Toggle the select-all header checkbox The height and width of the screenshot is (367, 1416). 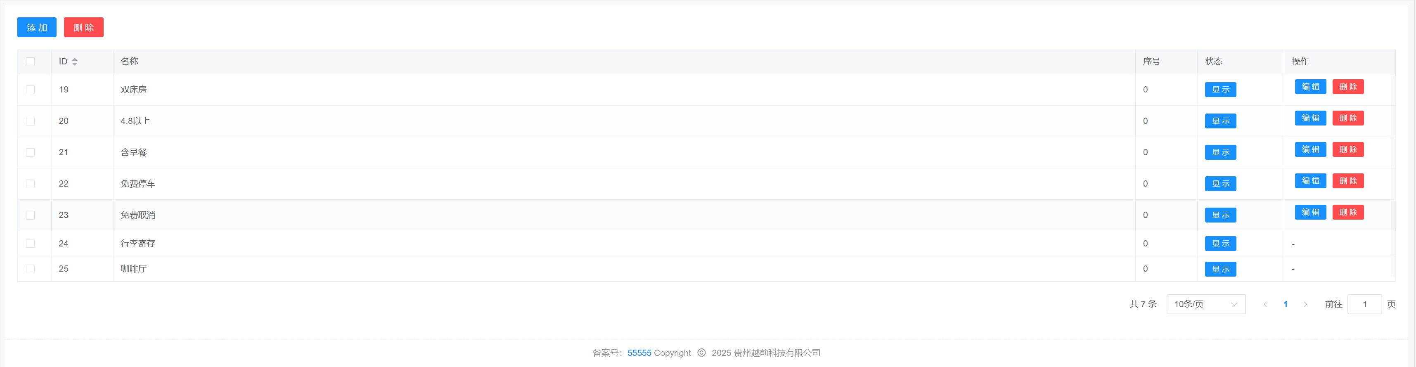(x=30, y=62)
